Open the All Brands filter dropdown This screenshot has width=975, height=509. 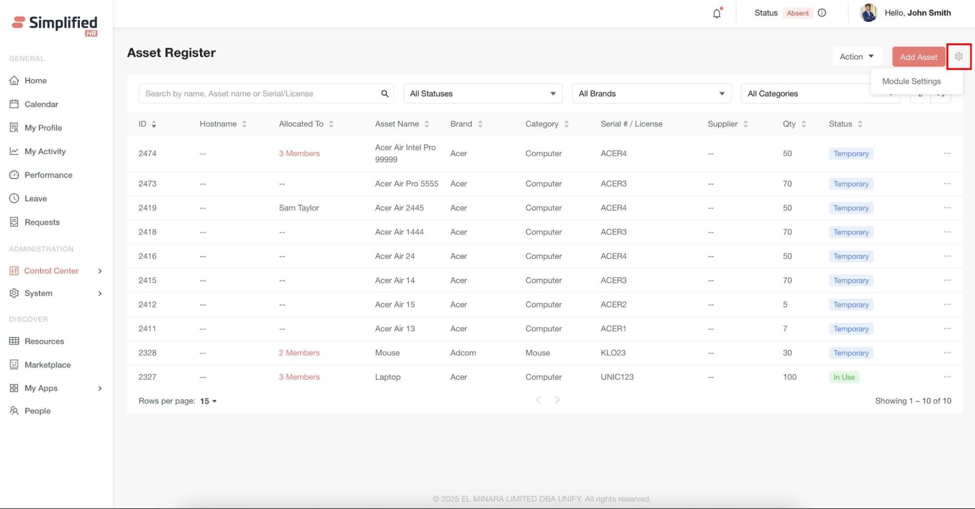click(651, 94)
